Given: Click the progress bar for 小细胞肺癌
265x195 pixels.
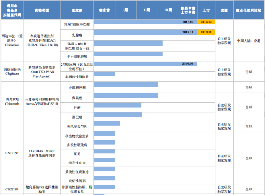Looking at the screenshot, I should 126,84.
